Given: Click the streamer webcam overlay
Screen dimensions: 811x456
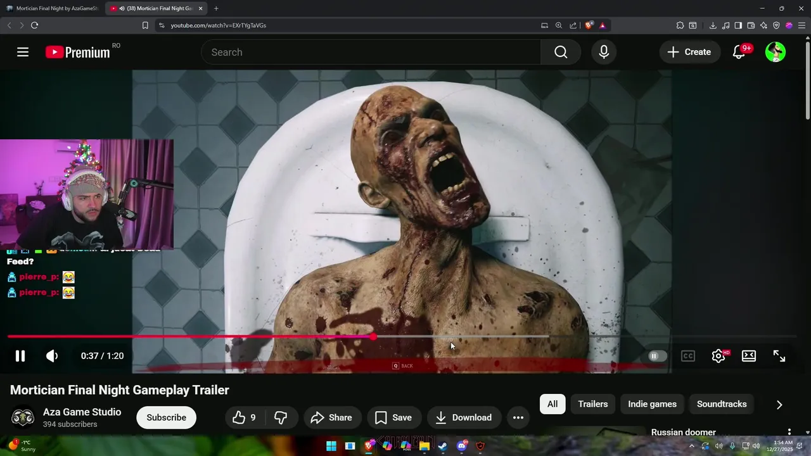Looking at the screenshot, I should pos(87,194).
